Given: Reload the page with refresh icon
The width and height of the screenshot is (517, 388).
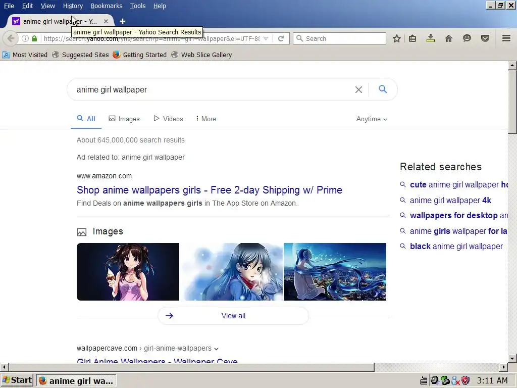Looking at the screenshot, I should [281, 38].
